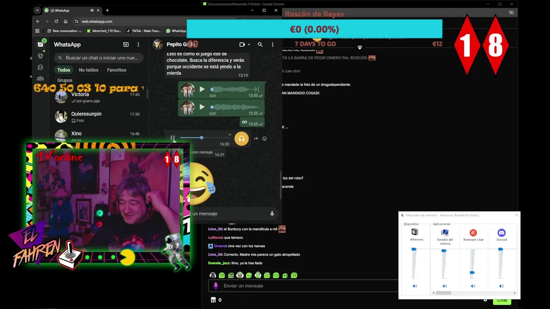
Task: Record a WhatsApp voice message with the microphone
Action: coord(272,213)
